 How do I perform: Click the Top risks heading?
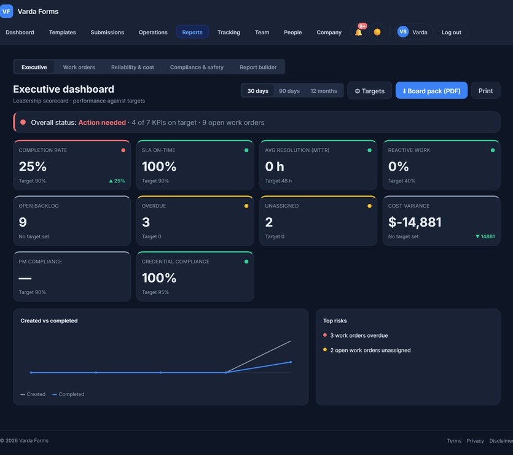(335, 321)
